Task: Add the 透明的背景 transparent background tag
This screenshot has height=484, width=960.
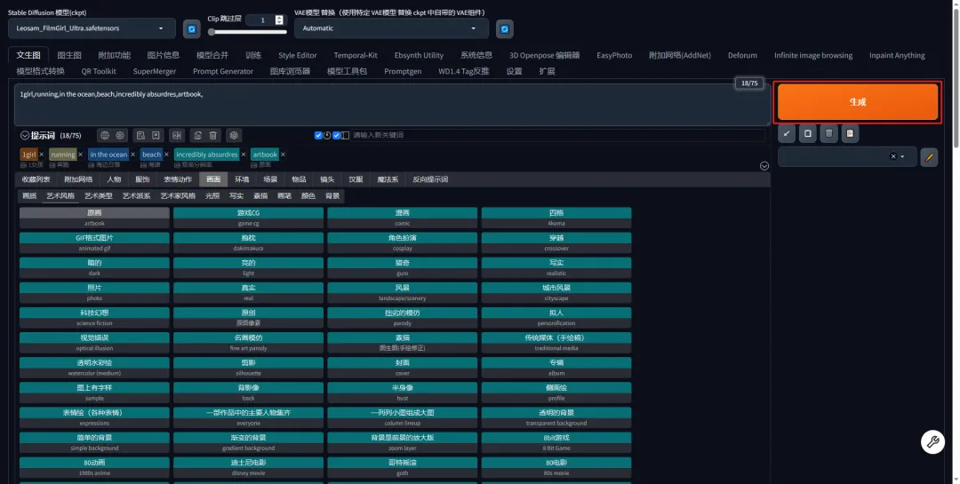Action: [556, 417]
